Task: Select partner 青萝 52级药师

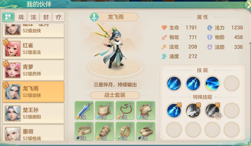Action: pos(33,70)
